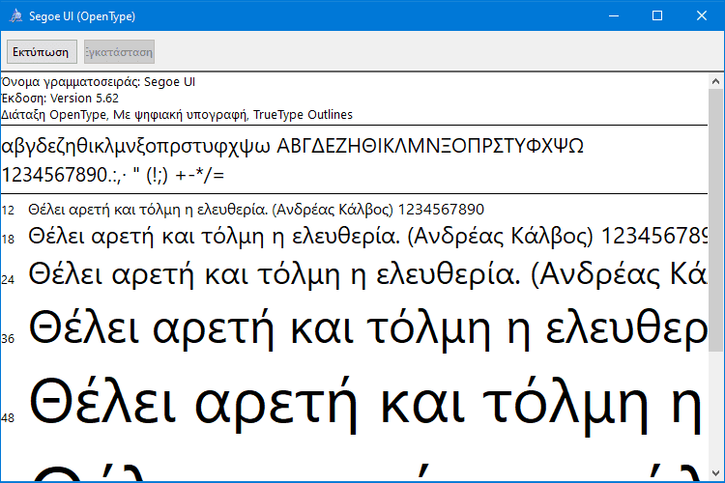Click the 'Έκδοση: Version 5.62' text
This screenshot has width=725, height=483.
click(60, 98)
